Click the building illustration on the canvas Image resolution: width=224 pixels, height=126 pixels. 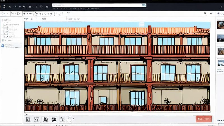tap(117, 66)
